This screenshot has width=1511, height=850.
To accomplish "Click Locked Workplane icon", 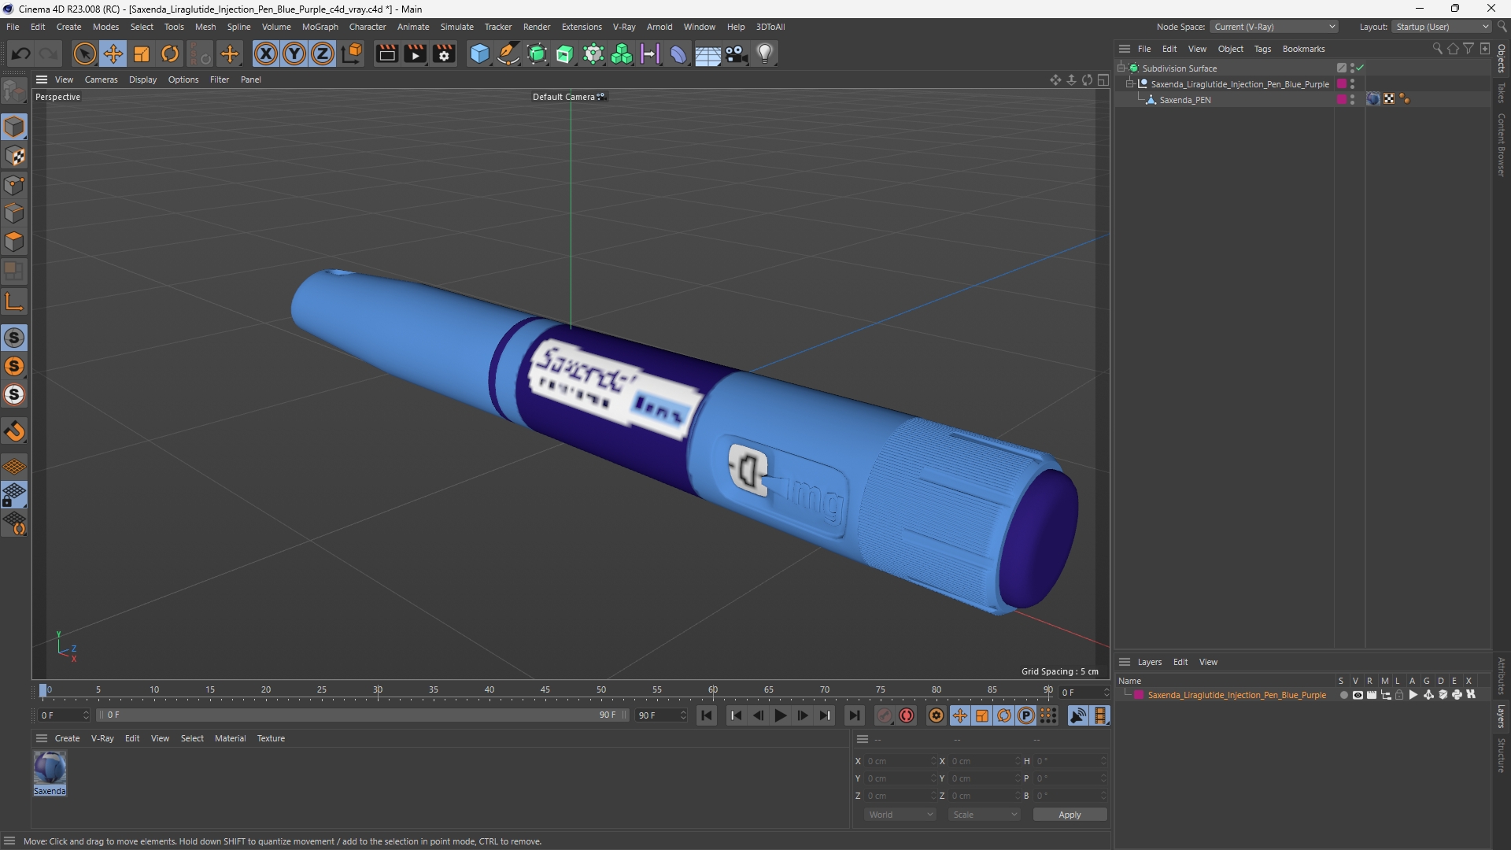I will (x=14, y=495).
